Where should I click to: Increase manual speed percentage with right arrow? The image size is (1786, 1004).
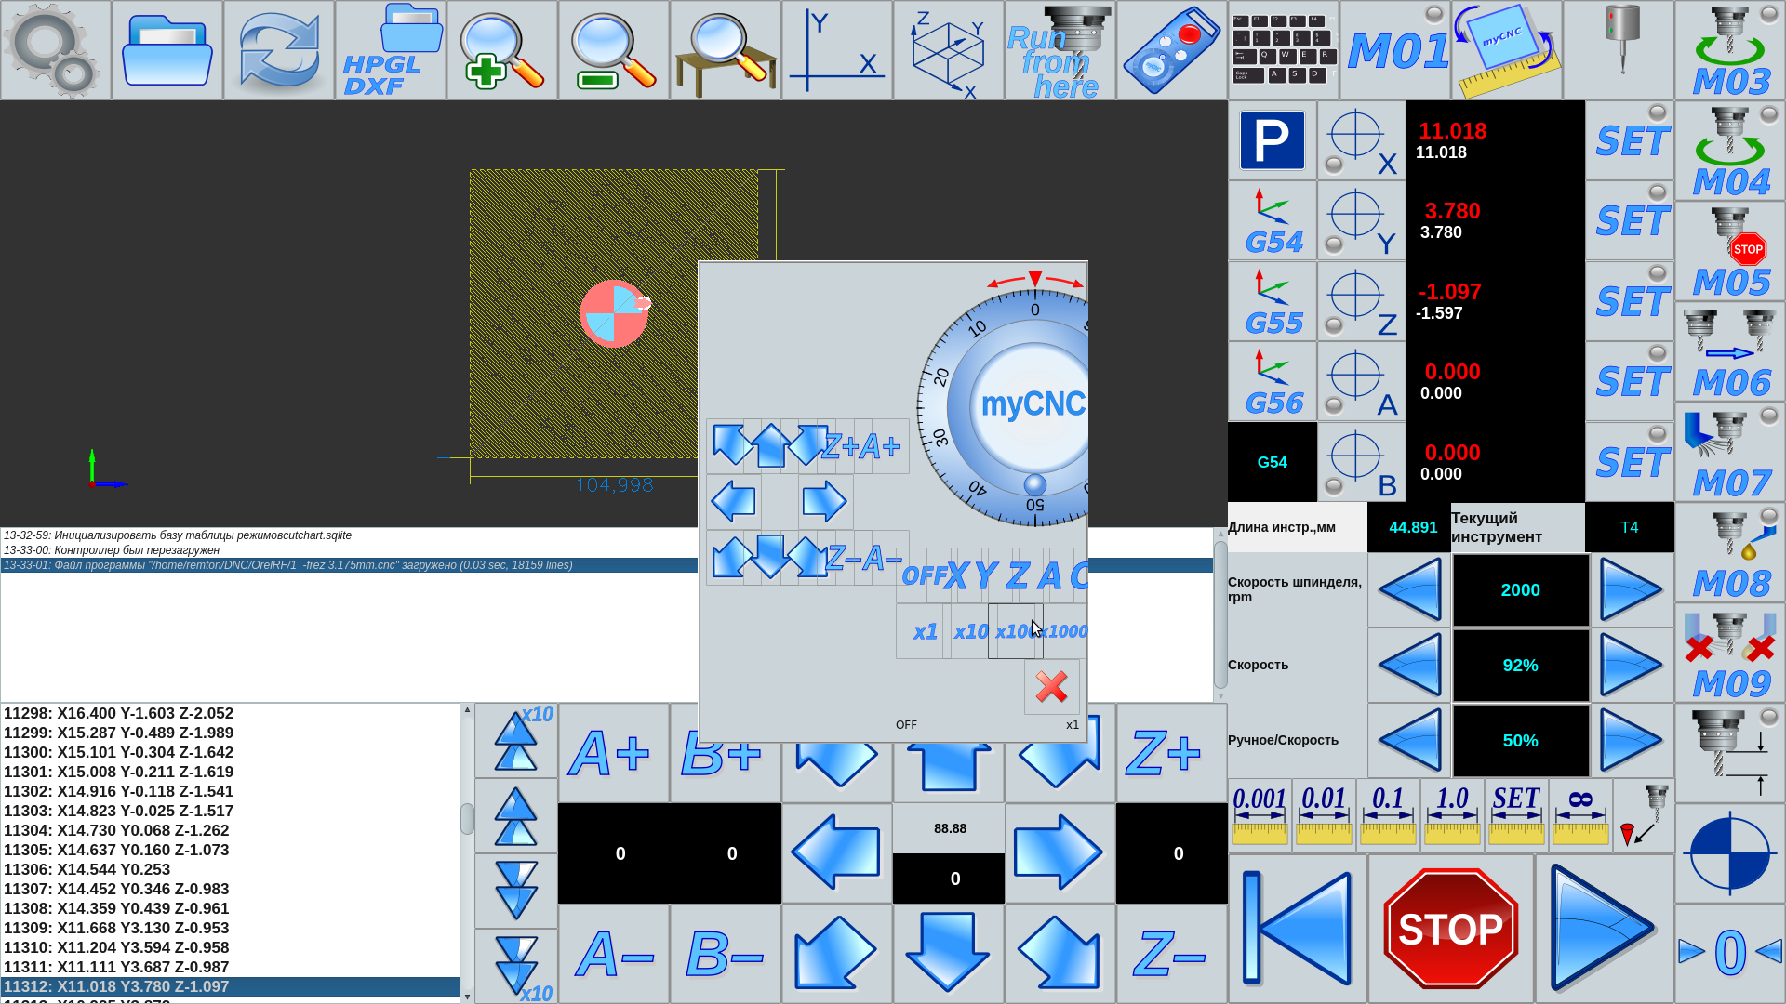pyautogui.click(x=1631, y=741)
